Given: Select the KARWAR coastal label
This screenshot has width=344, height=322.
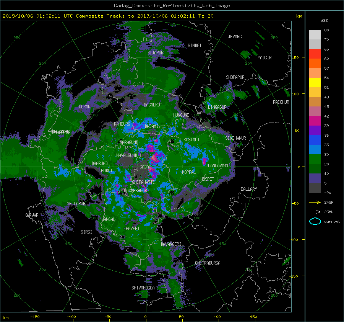Looking at the screenshot, I should click(31, 215).
